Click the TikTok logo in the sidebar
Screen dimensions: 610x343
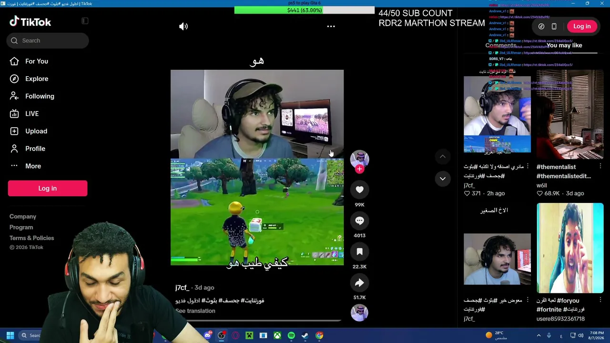30,22
